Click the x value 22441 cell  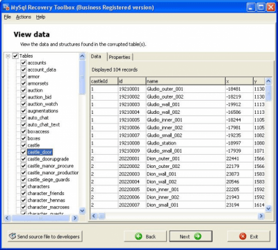pyautogui.click(x=239, y=158)
